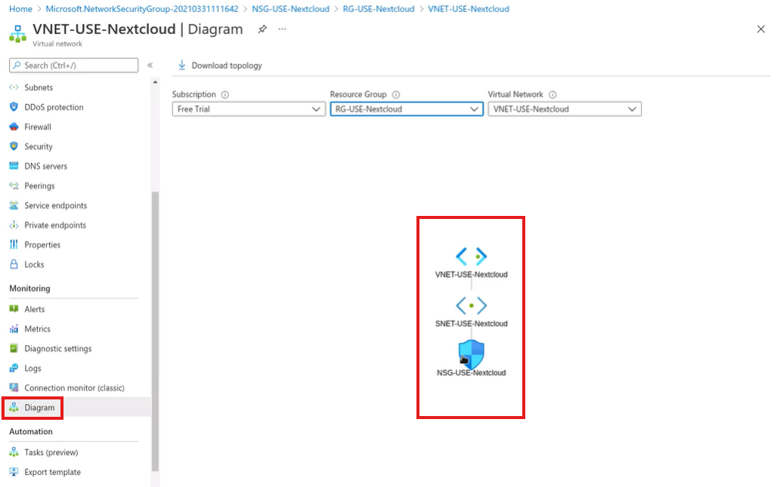
Task: Click the NSG-USE-Nextcloud label in diagram
Action: (471, 373)
